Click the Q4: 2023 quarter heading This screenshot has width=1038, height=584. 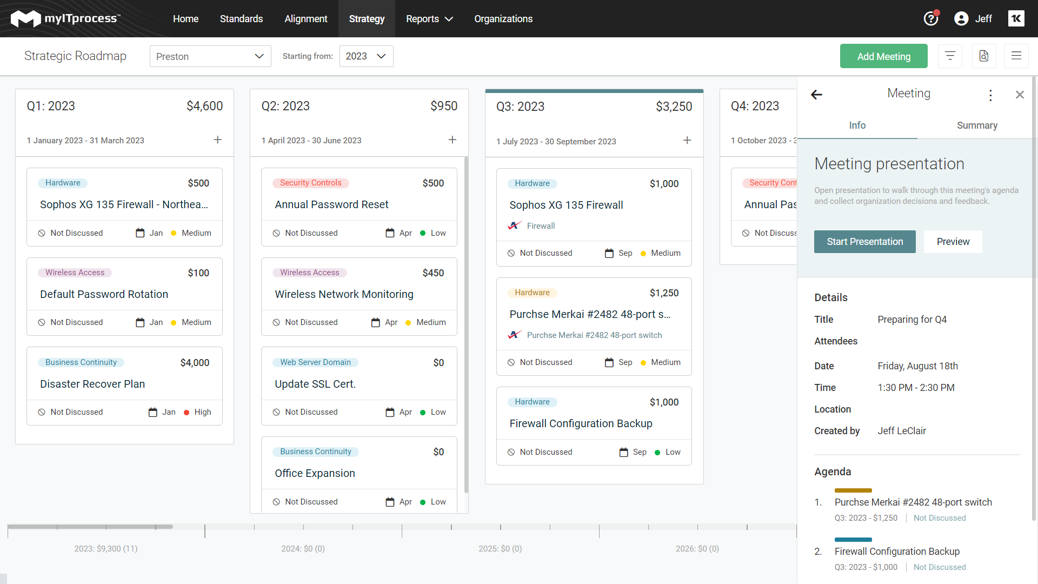(x=755, y=106)
